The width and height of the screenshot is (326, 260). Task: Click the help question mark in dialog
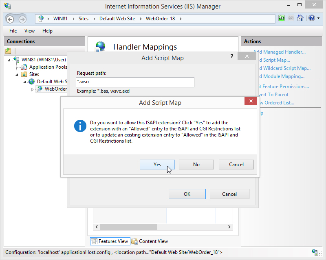coord(232,56)
